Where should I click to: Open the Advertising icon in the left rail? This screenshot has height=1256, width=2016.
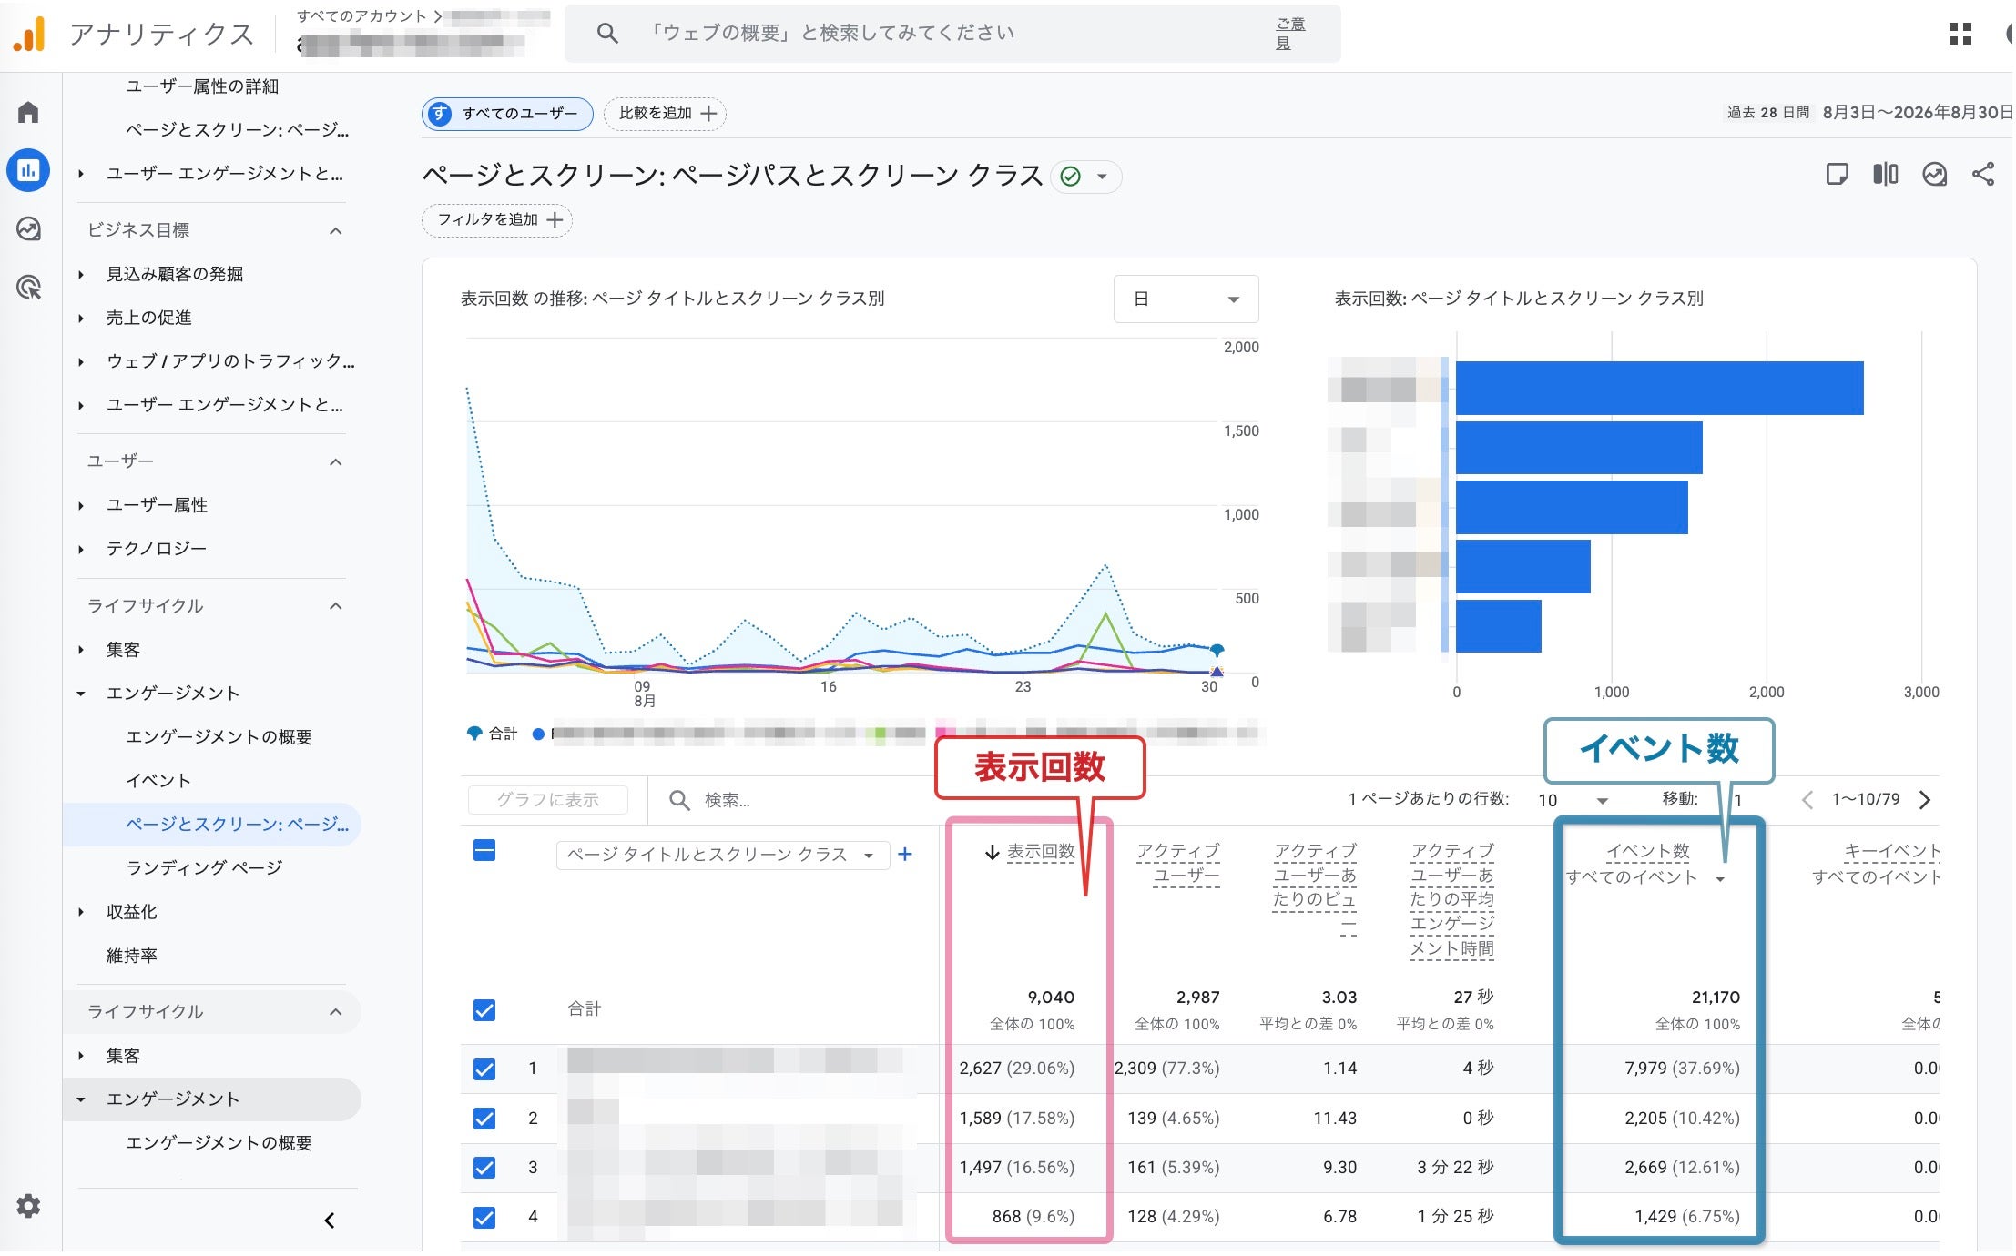pyautogui.click(x=28, y=288)
